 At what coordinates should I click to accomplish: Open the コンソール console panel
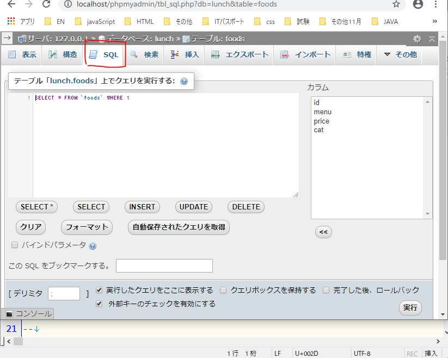tap(28, 314)
